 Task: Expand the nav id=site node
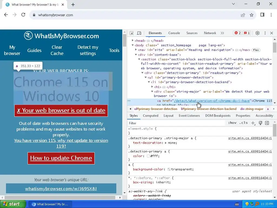[x=136, y=50]
